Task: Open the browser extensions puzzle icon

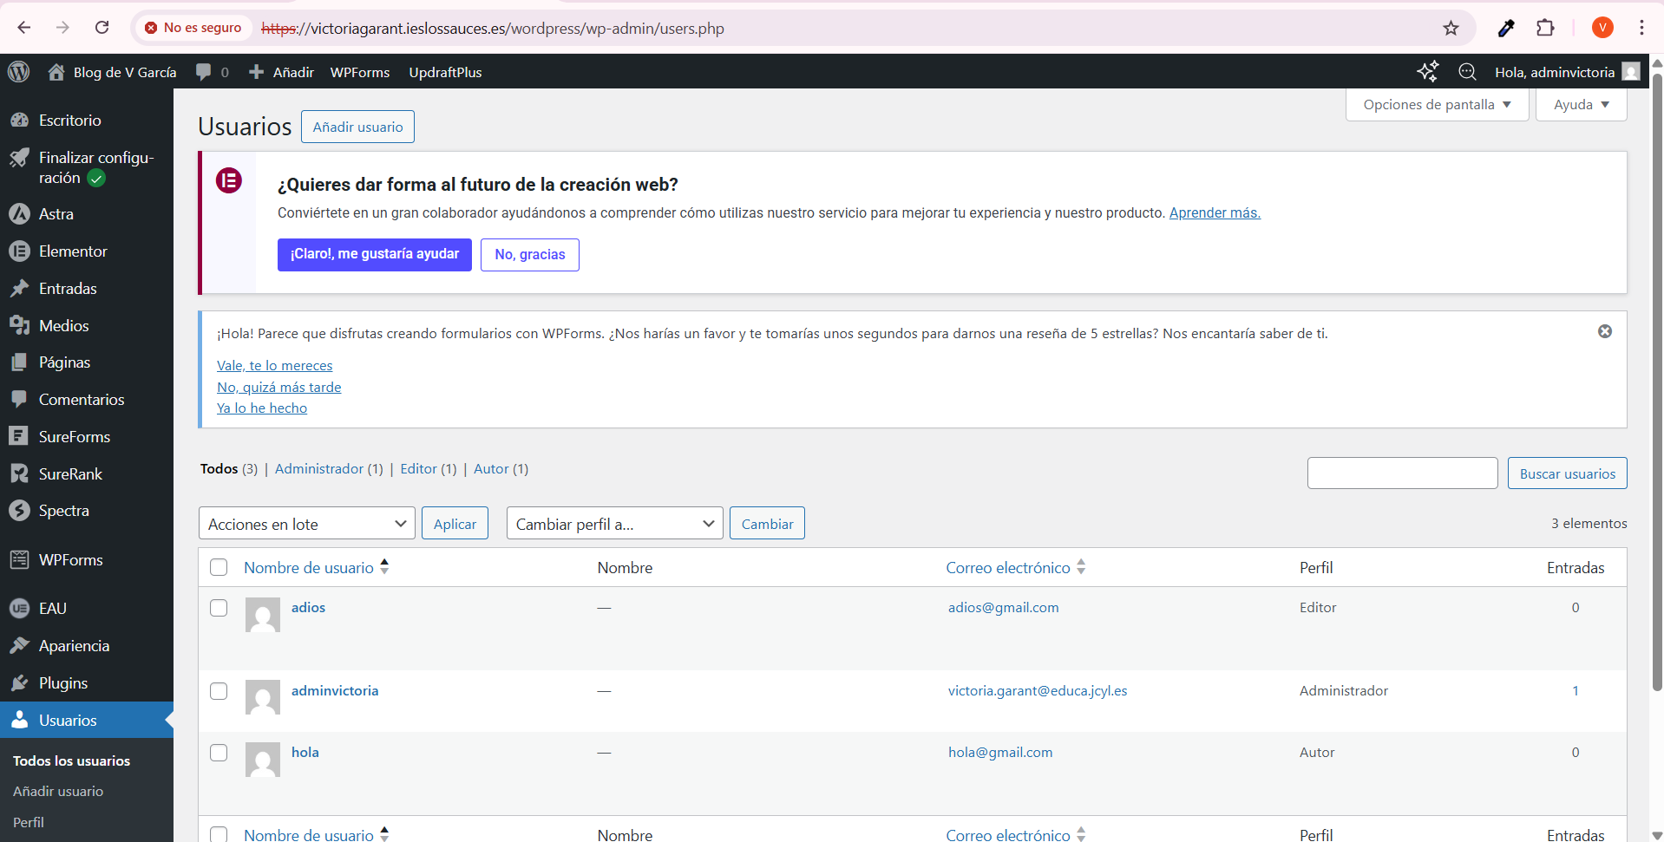Action: 1545,28
